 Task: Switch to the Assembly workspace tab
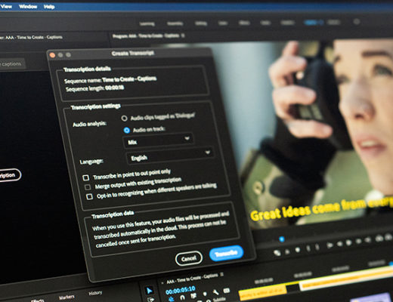[175, 23]
